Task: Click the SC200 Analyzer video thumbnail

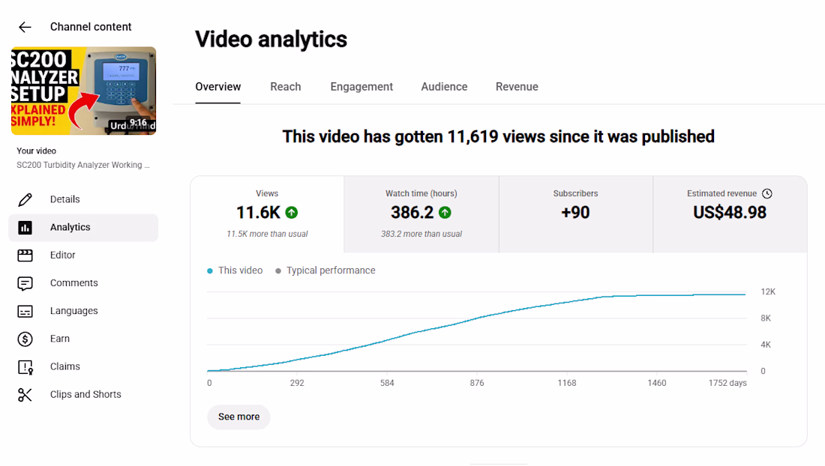Action: click(x=84, y=91)
